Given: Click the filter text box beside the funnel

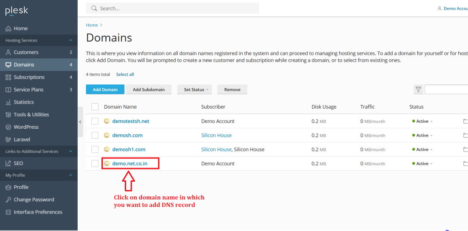Looking at the screenshot, I should coord(446,89).
